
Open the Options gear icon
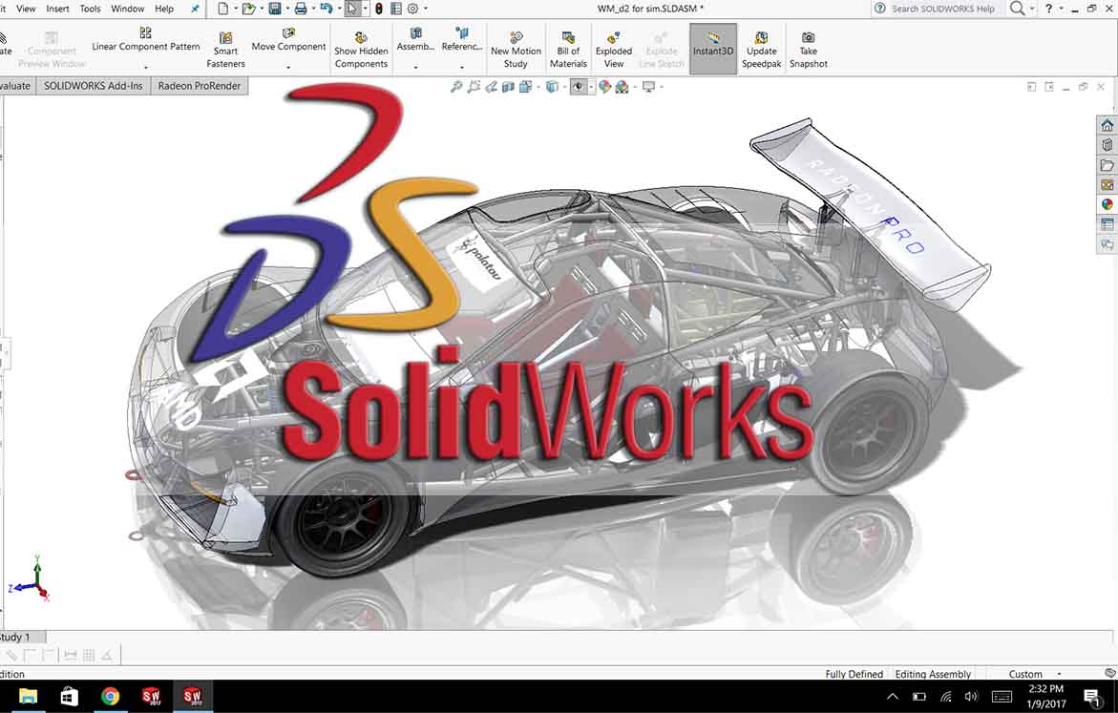(x=412, y=9)
